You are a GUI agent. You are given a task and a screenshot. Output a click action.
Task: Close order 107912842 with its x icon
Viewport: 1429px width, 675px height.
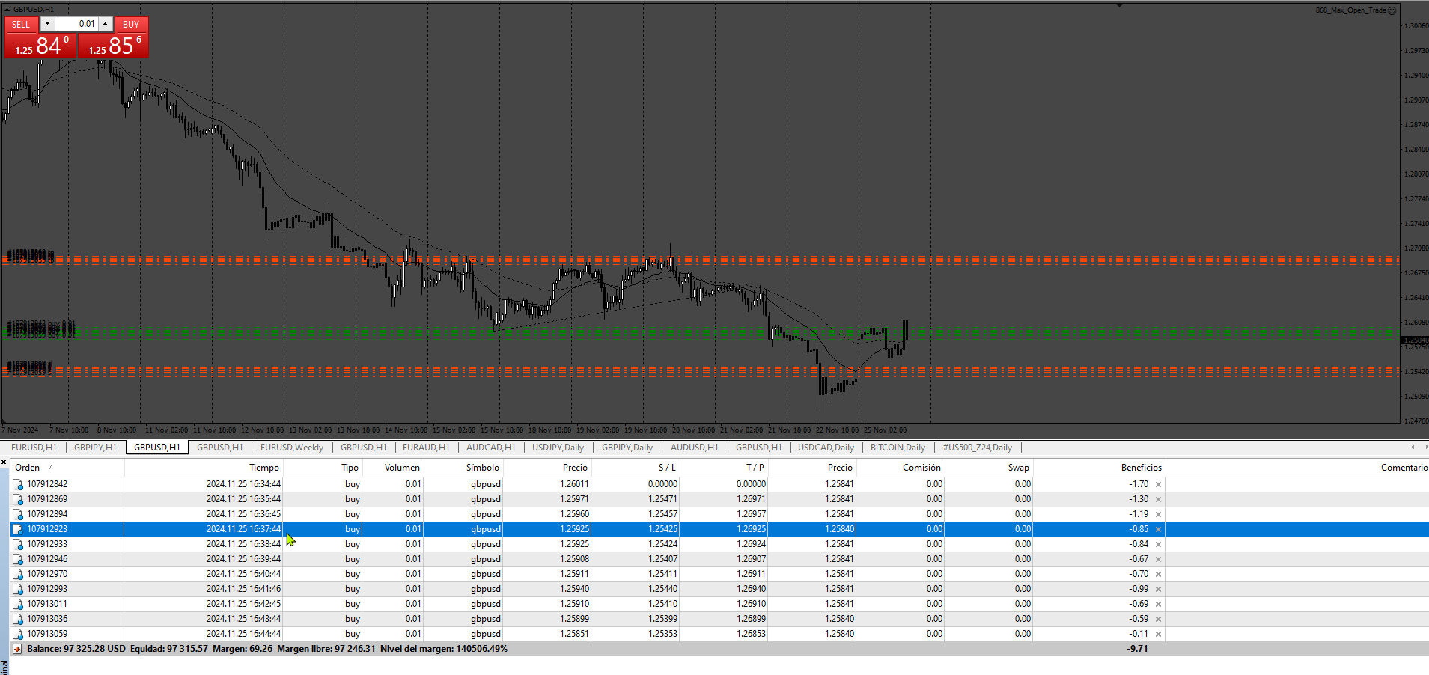pos(1158,484)
